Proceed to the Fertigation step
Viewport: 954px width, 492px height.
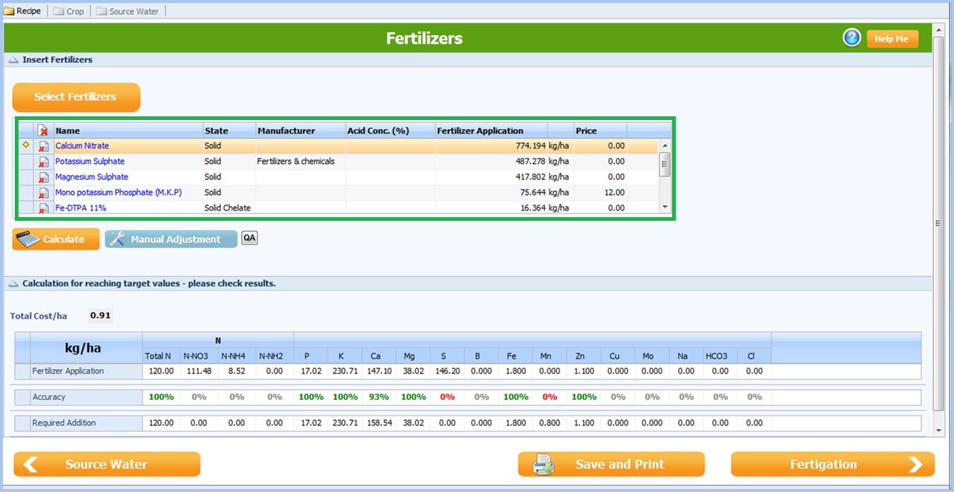(x=832, y=465)
